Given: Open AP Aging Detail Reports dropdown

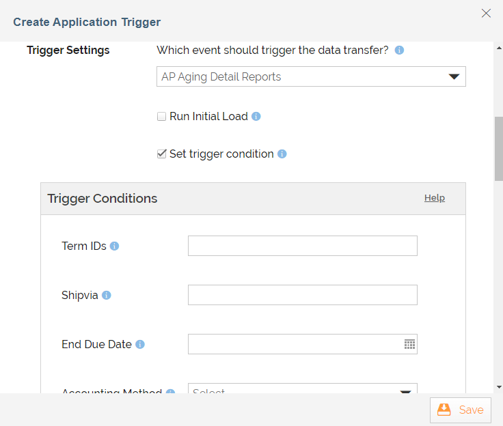Looking at the screenshot, I should pyautogui.click(x=311, y=76).
